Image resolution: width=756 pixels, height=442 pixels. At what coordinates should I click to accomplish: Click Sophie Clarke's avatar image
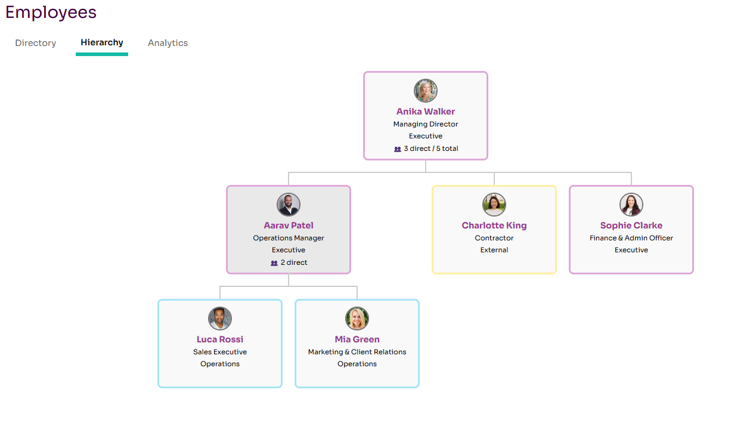(x=631, y=205)
